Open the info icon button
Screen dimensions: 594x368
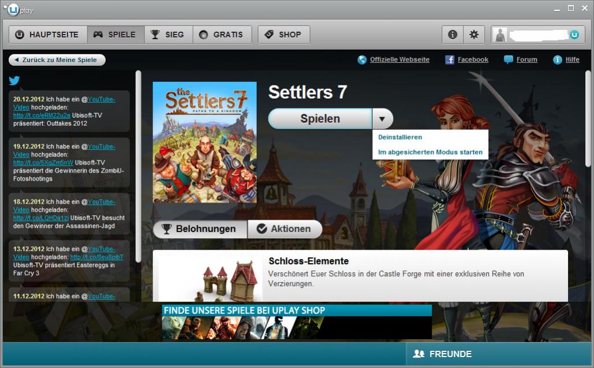click(x=453, y=35)
